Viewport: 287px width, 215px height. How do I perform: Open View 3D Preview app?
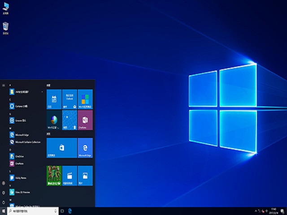click(x=22, y=192)
